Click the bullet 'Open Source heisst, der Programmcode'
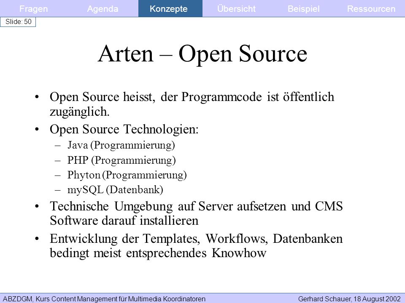Viewport: 405px width, 303px height. pos(192,104)
